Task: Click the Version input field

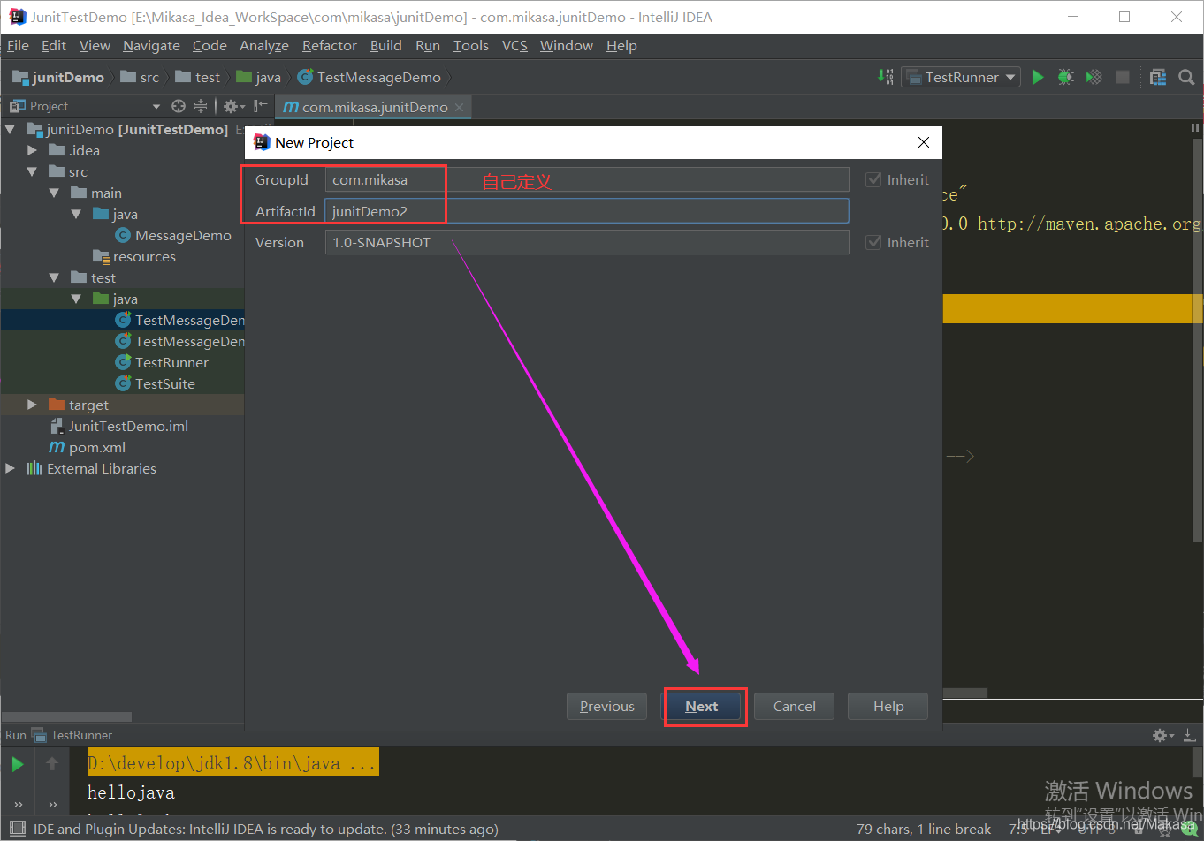Action: tap(587, 242)
